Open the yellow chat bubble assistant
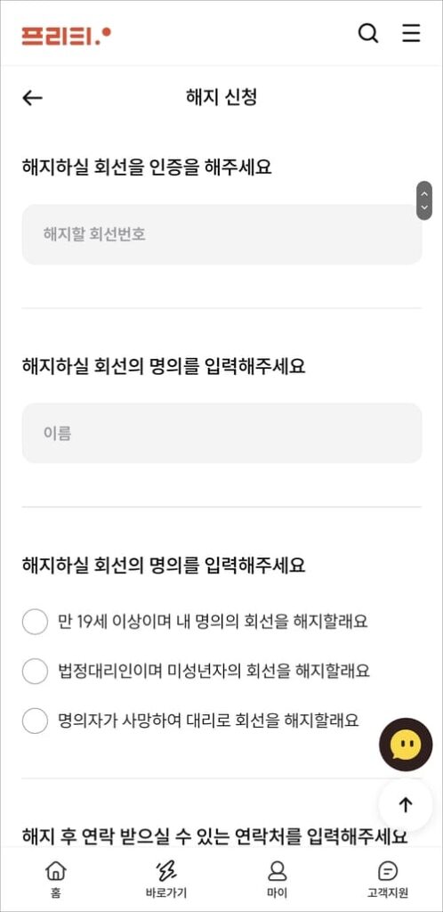This screenshot has height=912, width=443. [406, 745]
